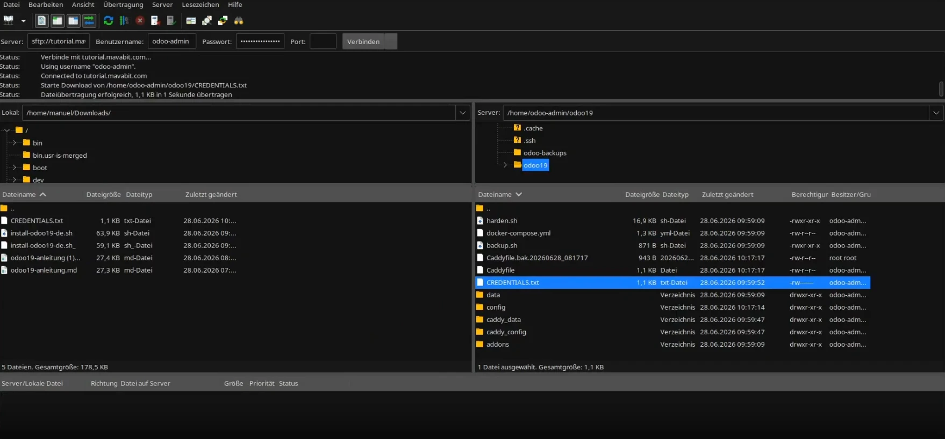Image resolution: width=945 pixels, height=439 pixels.
Task: Sort local list by Dateigröße header
Action: click(103, 195)
